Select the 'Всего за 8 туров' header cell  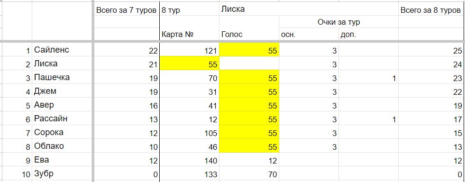(x=431, y=10)
